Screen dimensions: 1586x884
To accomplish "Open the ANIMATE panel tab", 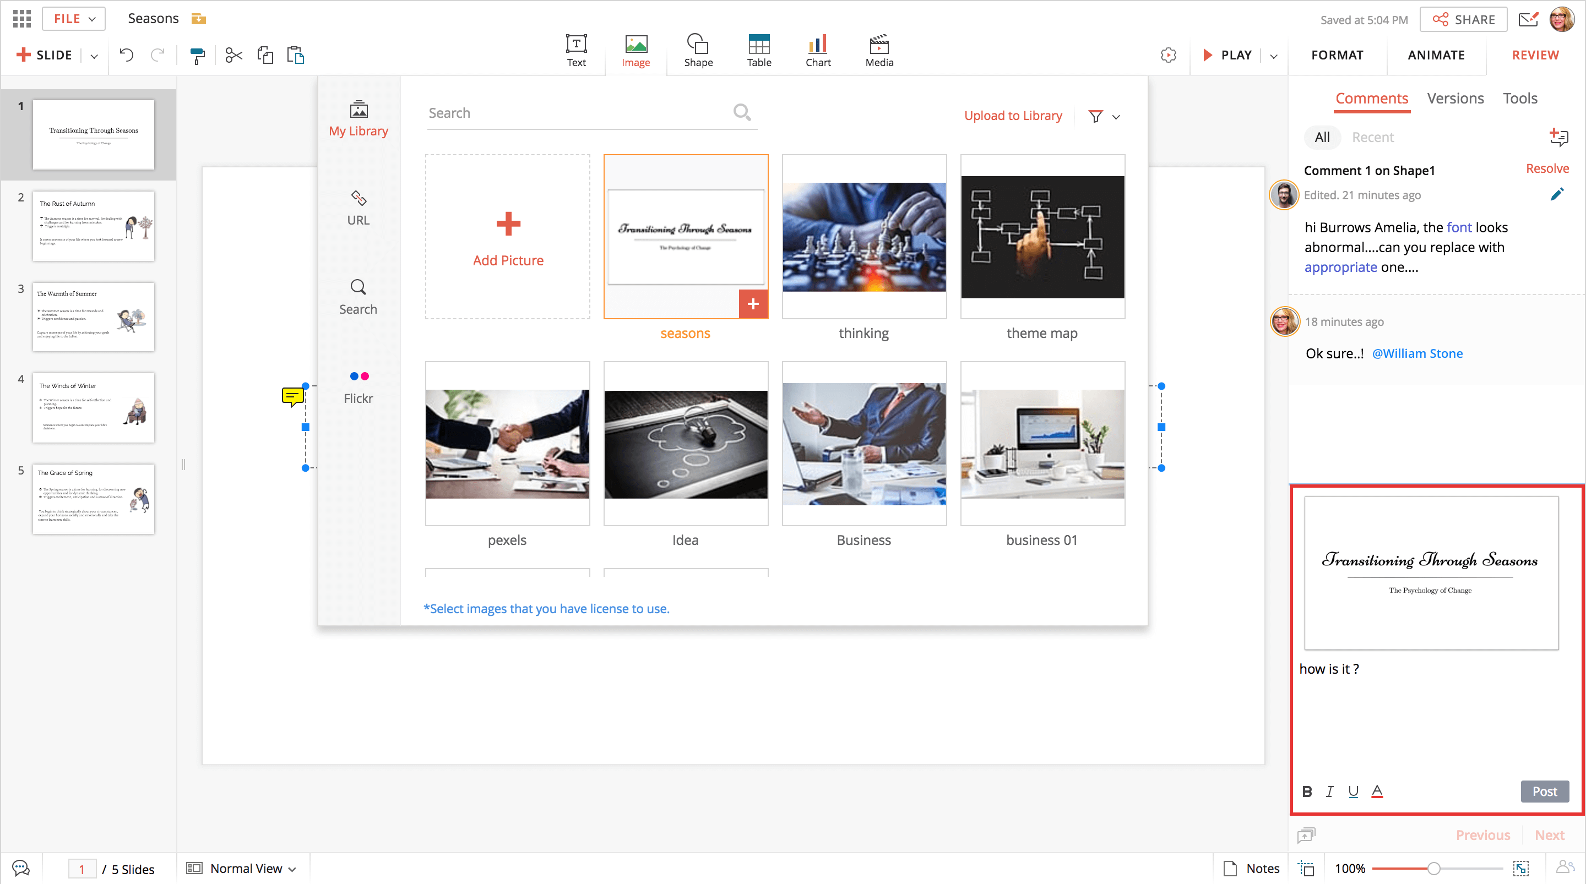I will click(1436, 56).
